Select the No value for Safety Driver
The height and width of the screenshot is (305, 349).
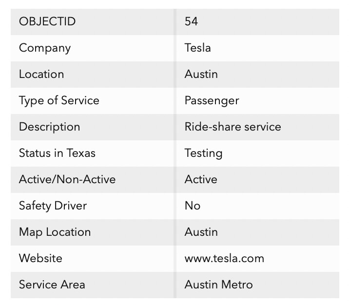[x=193, y=206]
